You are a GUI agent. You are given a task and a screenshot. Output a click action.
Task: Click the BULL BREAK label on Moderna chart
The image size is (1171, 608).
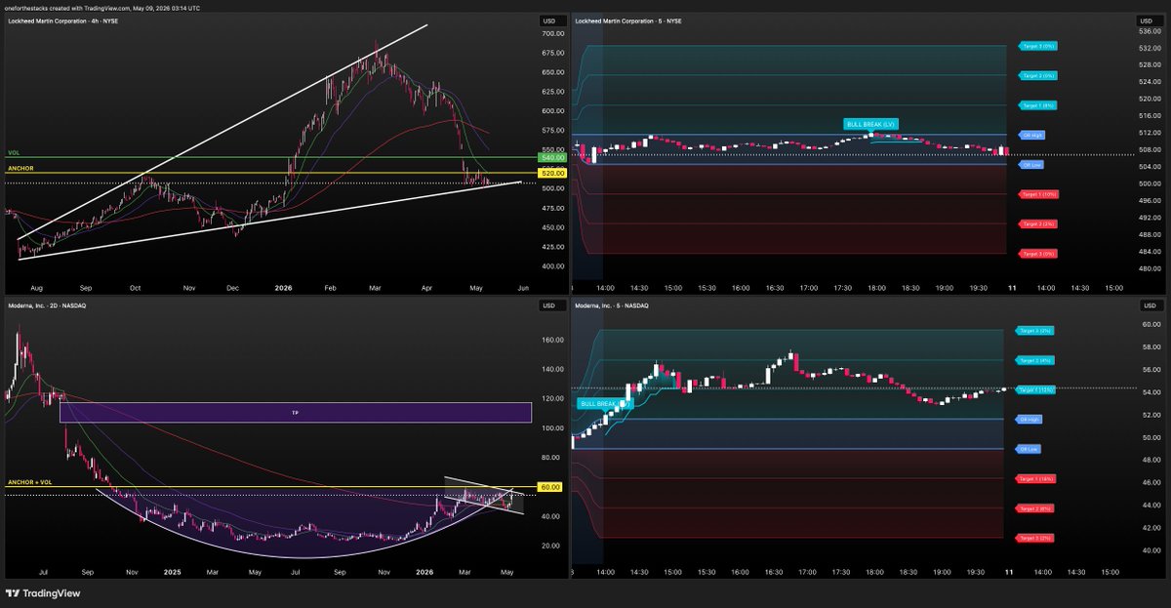[605, 403]
